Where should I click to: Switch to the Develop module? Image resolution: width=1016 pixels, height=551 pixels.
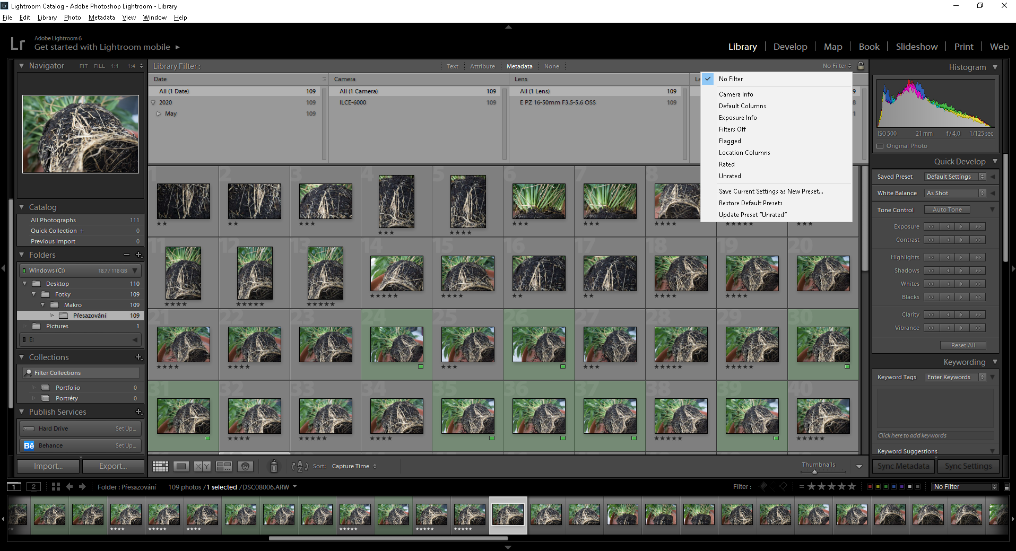click(789, 47)
